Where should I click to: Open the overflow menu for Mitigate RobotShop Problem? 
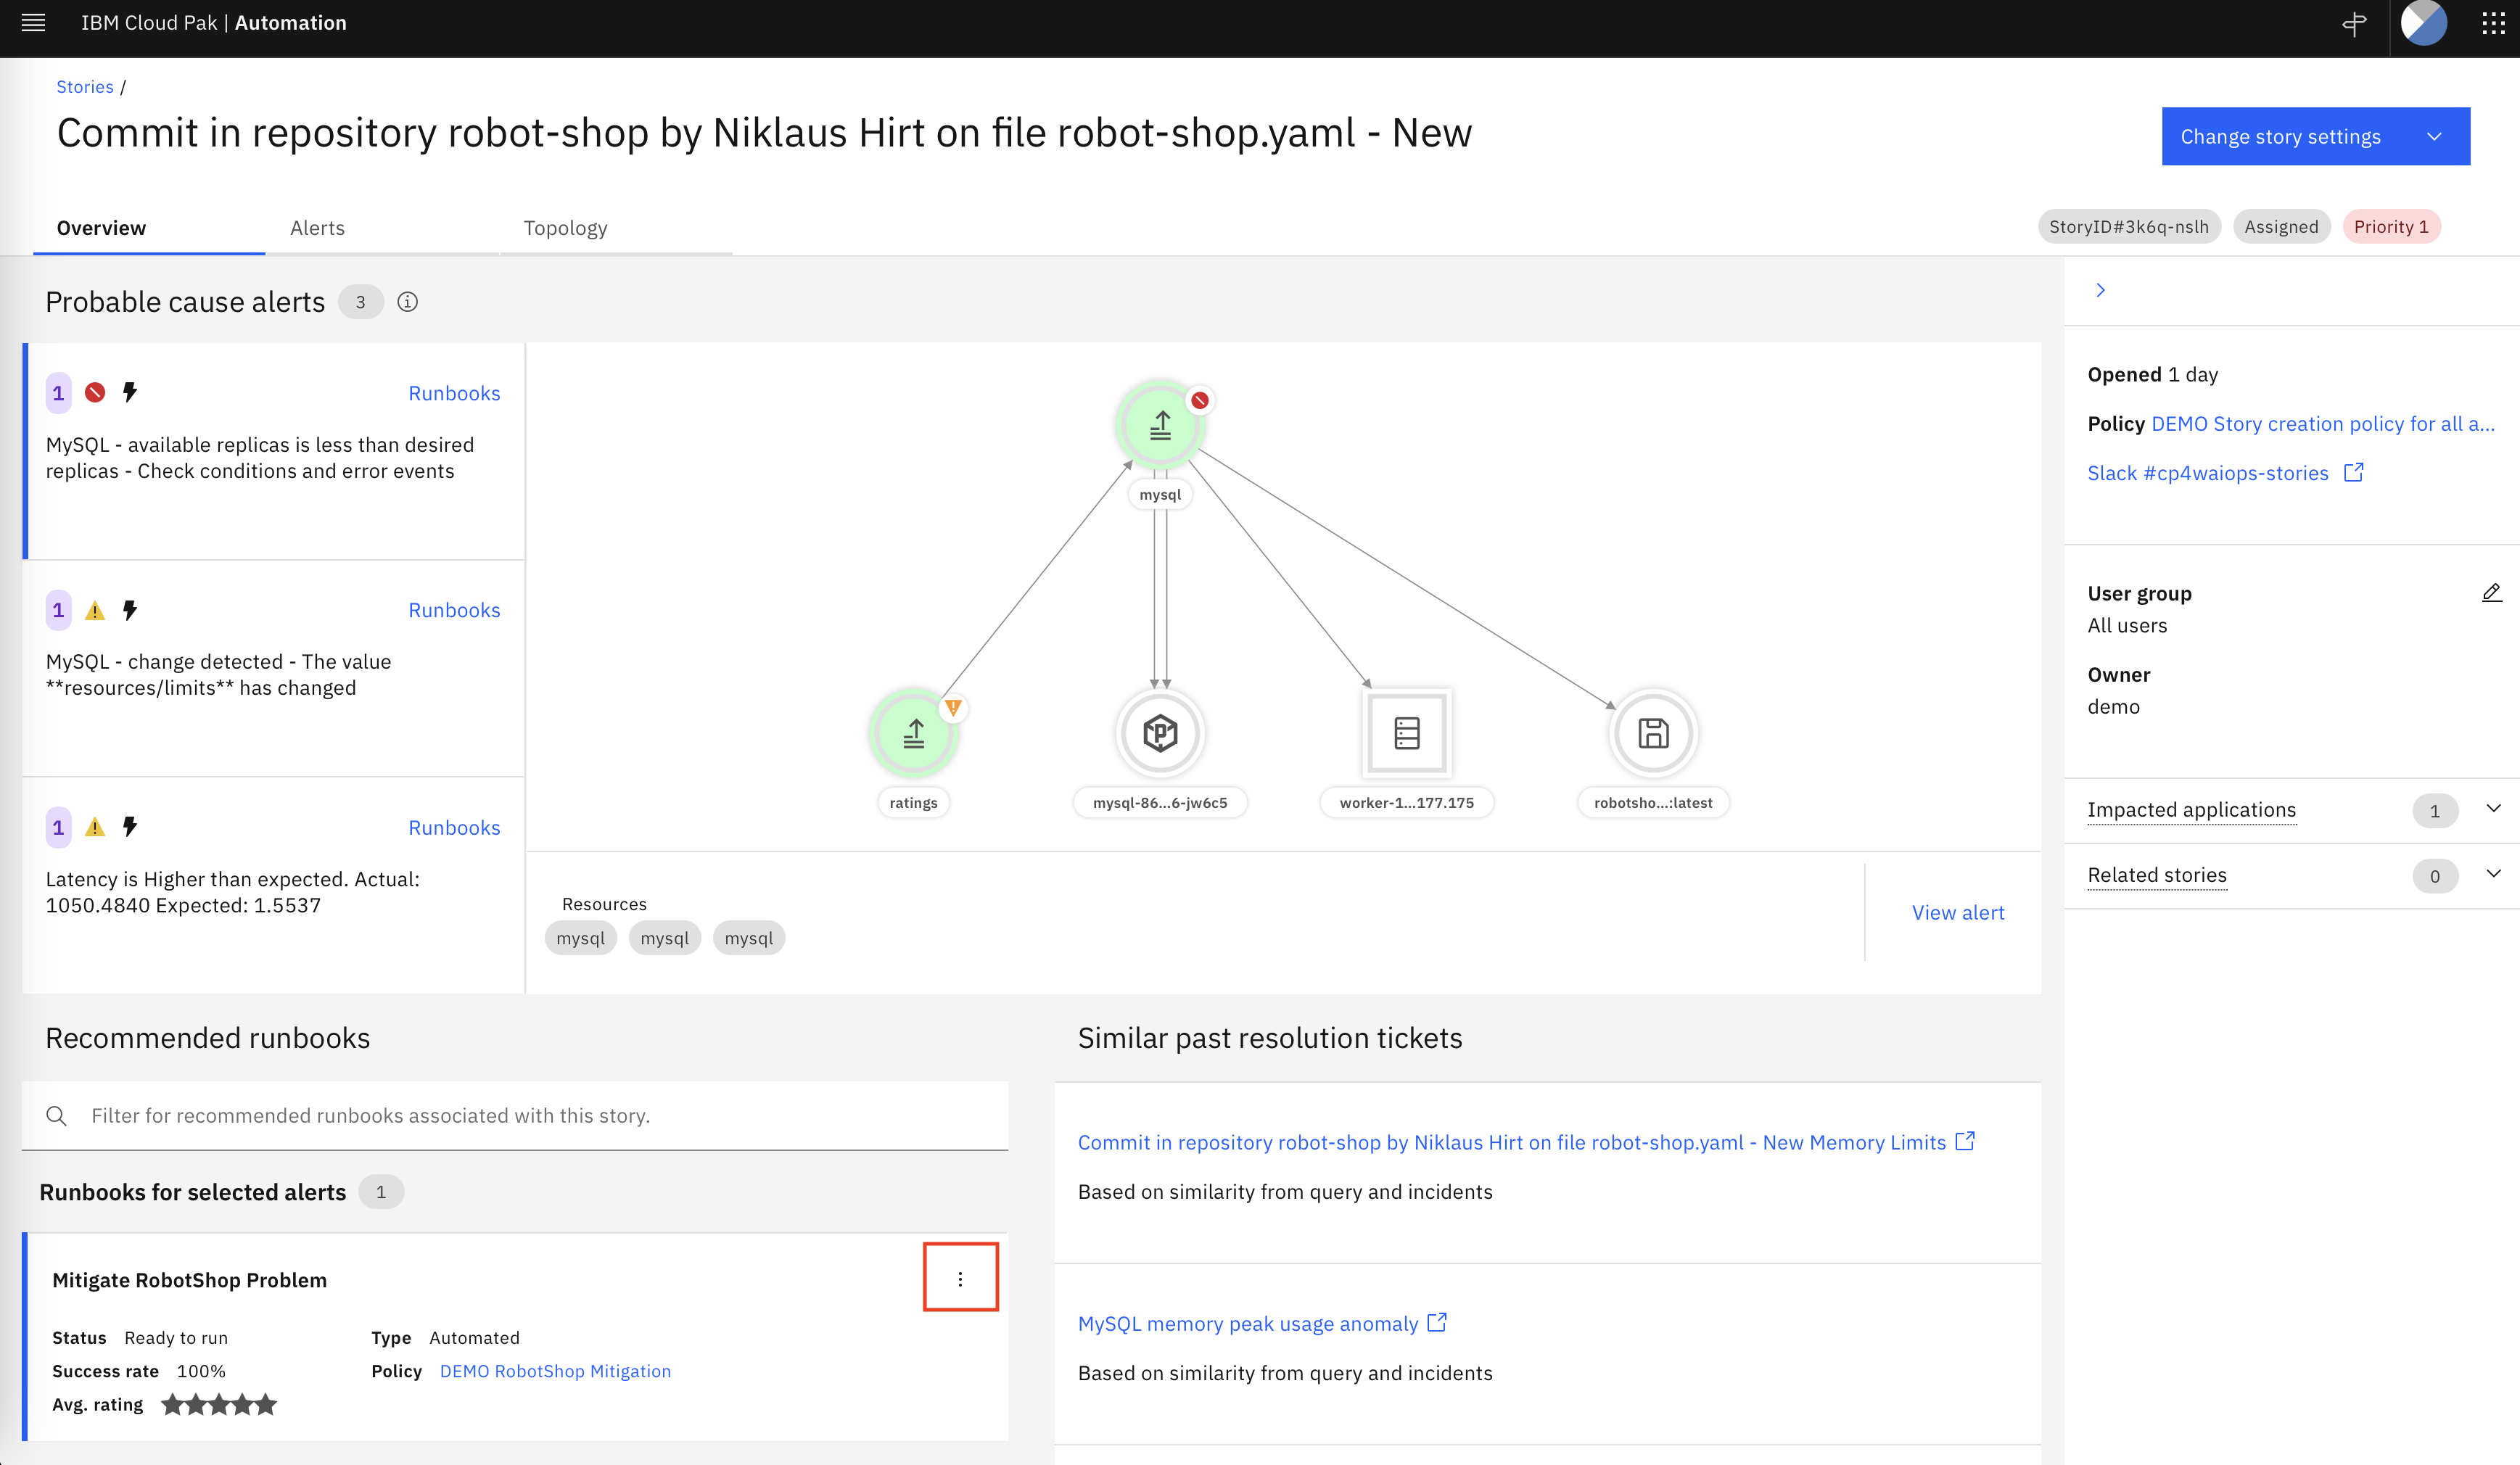coord(960,1278)
